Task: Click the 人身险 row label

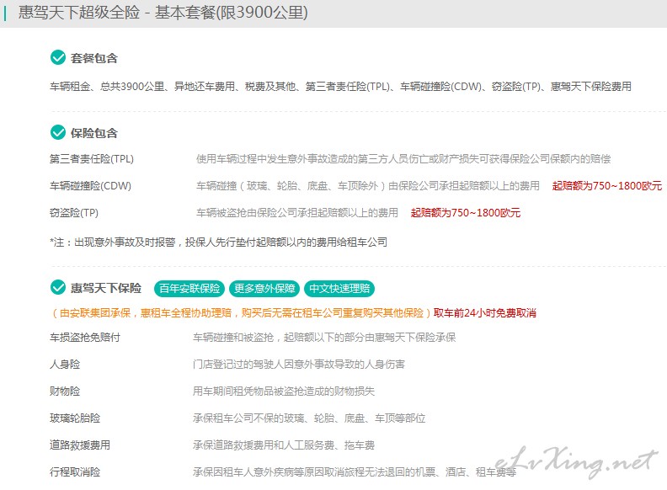Action: pos(65,364)
